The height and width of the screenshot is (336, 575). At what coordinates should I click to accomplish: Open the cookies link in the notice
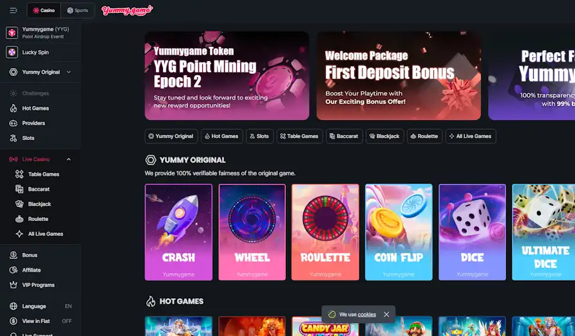[x=367, y=314]
